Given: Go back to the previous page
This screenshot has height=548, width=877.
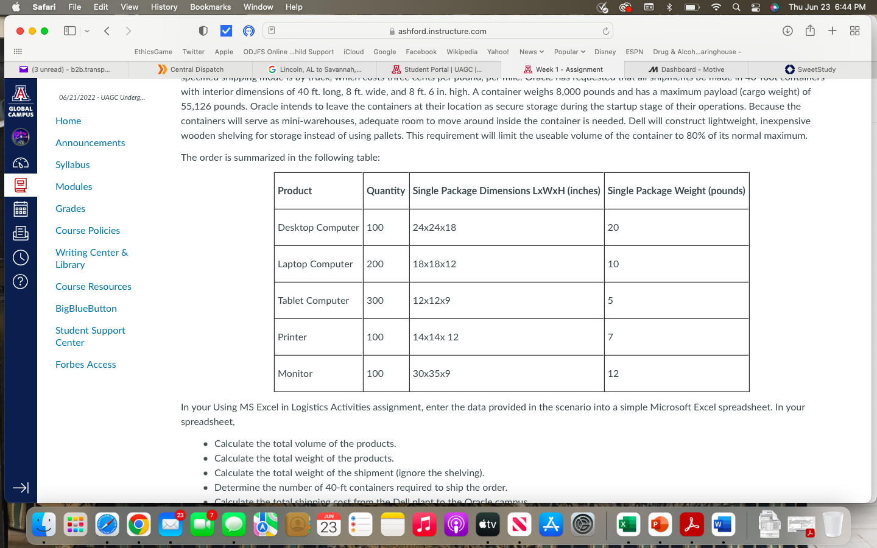Looking at the screenshot, I should click(107, 31).
